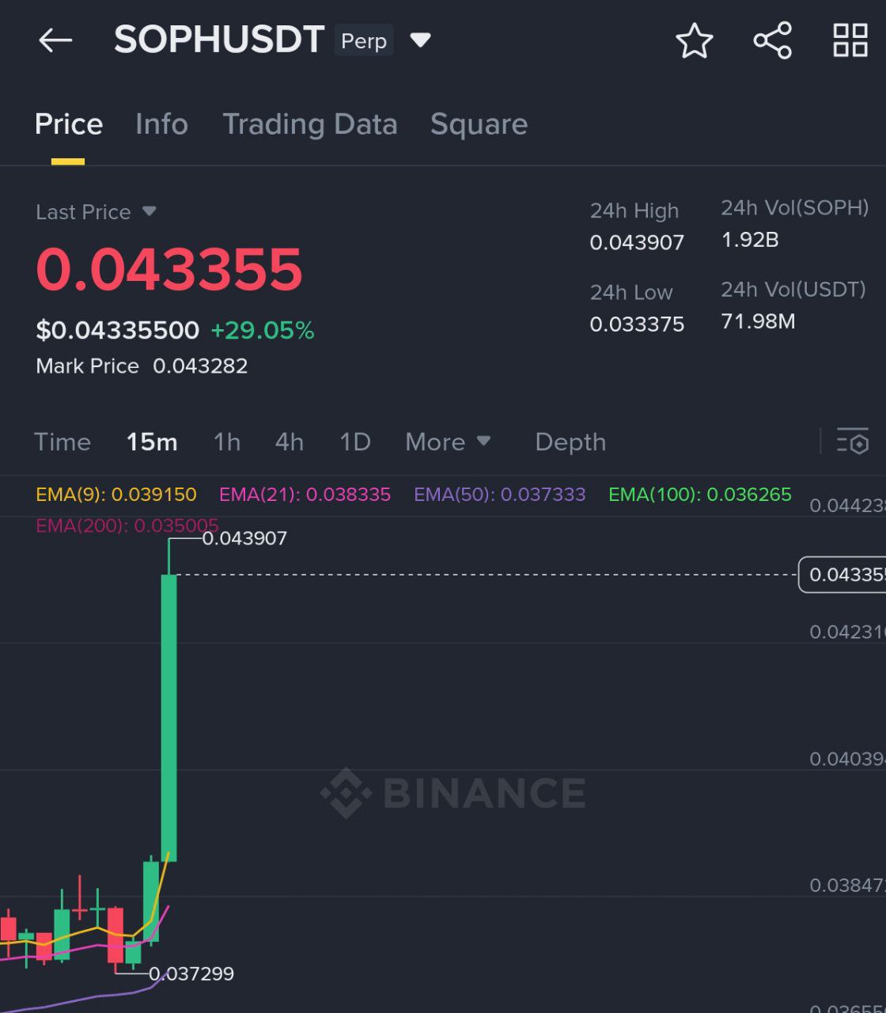
Task: Select the Time chart interval
Action: coord(62,442)
